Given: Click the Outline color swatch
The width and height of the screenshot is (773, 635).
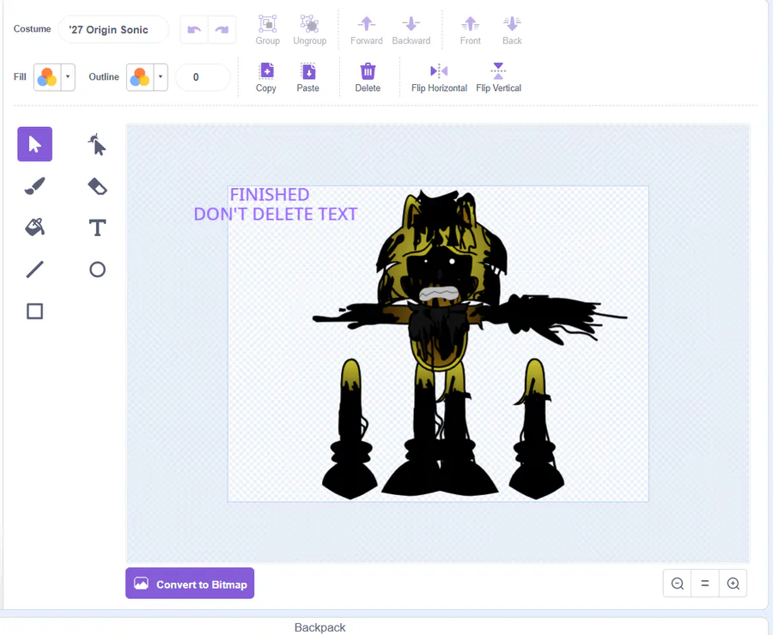Looking at the screenshot, I should pyautogui.click(x=140, y=77).
